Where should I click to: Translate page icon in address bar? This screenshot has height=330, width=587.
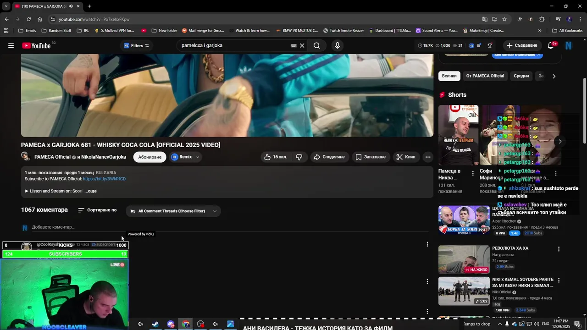coord(485,19)
